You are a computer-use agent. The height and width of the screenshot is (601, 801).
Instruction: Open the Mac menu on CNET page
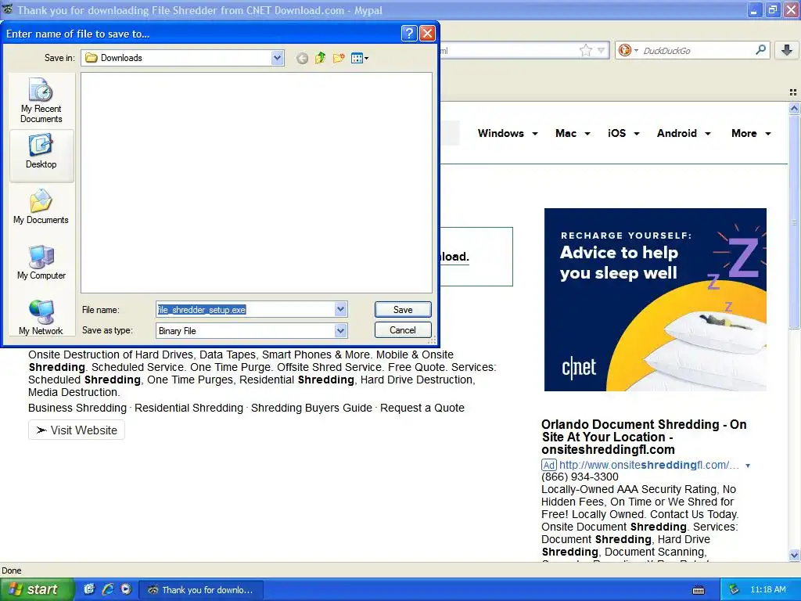(573, 133)
